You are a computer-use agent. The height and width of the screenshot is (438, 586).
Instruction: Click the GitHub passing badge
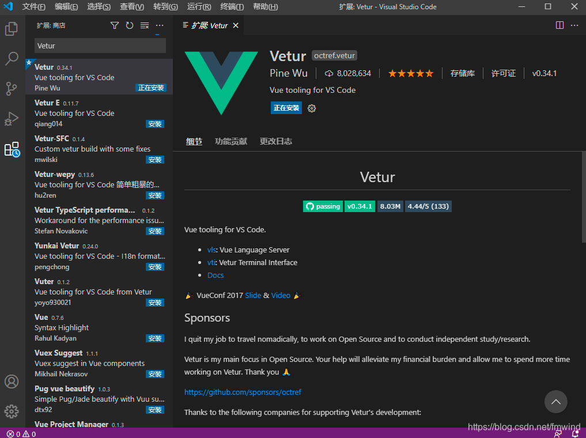[x=323, y=206]
